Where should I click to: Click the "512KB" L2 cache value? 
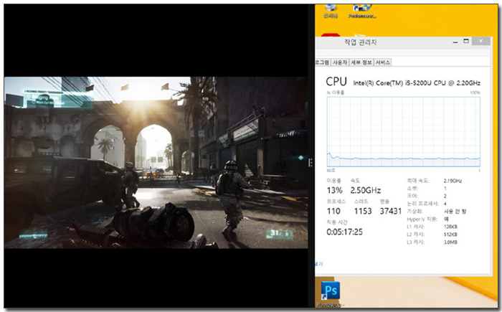point(450,235)
